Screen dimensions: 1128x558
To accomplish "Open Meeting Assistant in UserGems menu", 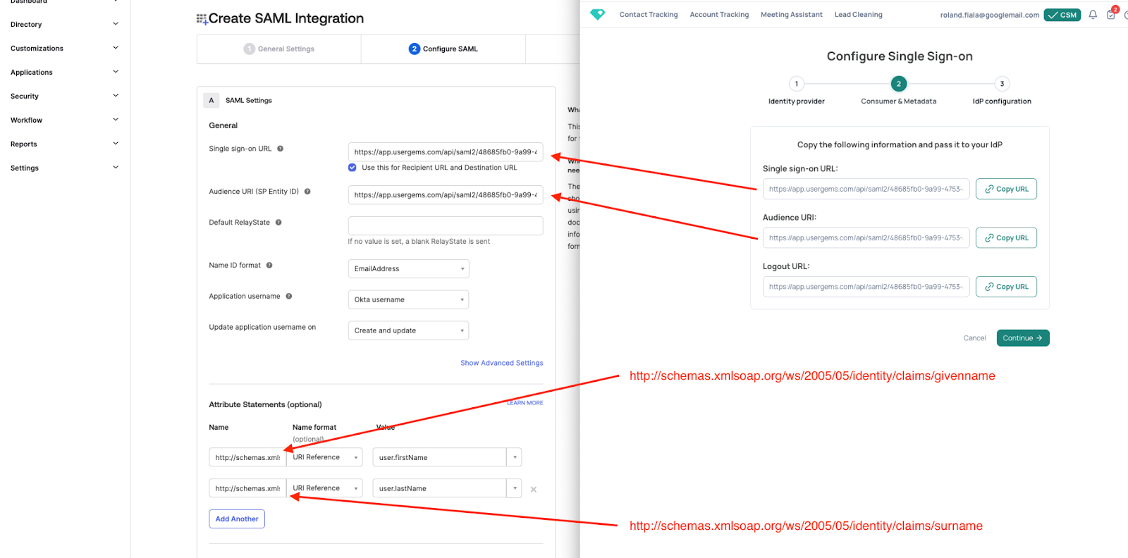I will [792, 15].
